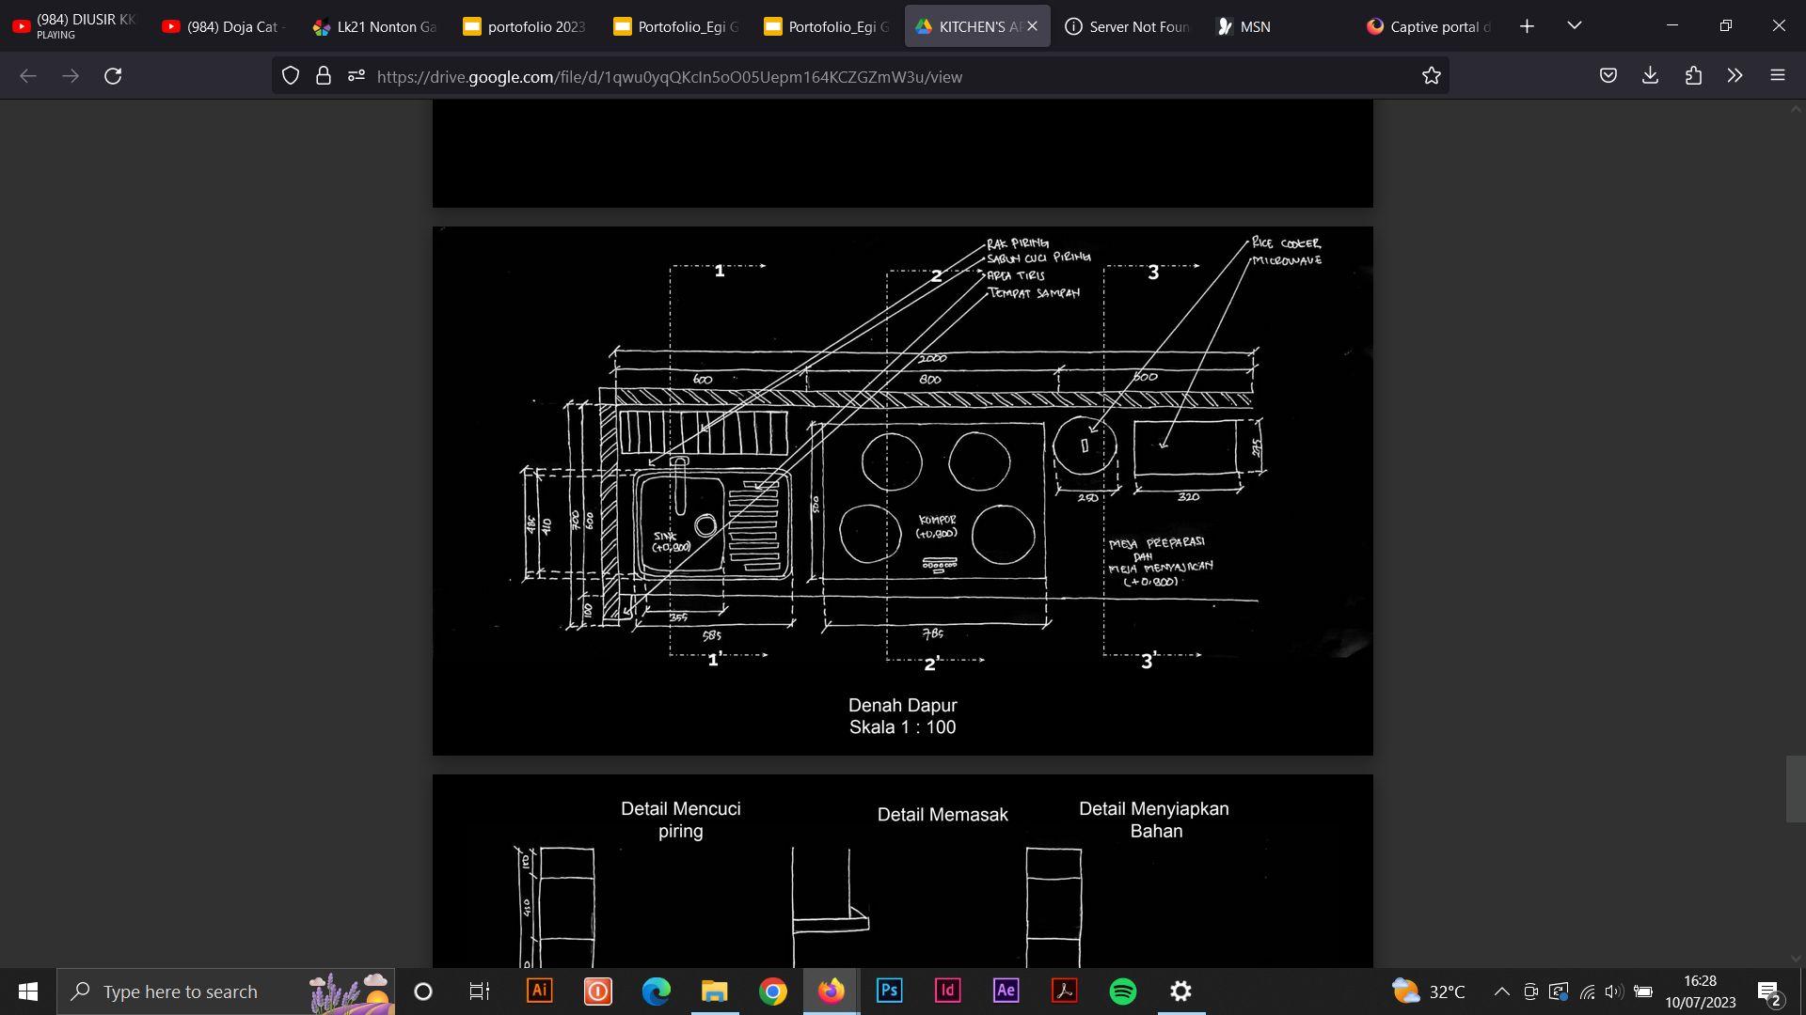Open a new browser tab
This screenshot has height=1015, width=1806.
1527,26
